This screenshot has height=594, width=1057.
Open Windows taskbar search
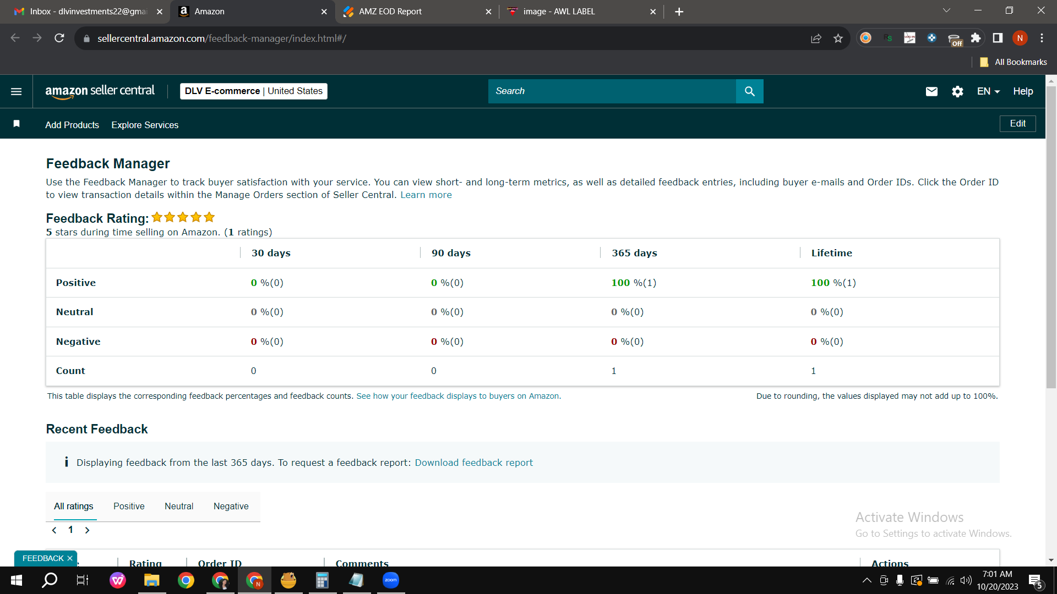click(x=50, y=580)
